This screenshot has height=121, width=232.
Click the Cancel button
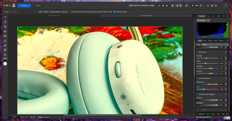point(38,6)
